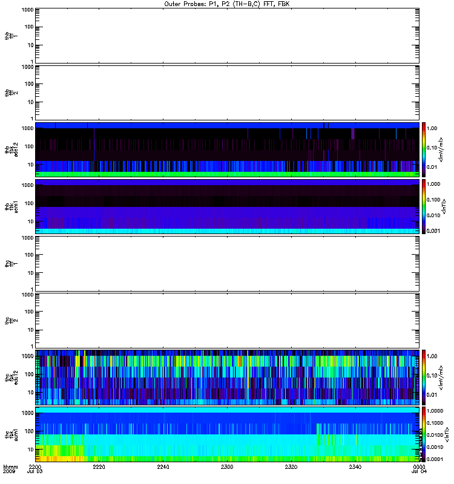This screenshot has width=454, height=484.
Task: Click the thb fbk scm1 spectrogram panel
Action: [x=228, y=206]
